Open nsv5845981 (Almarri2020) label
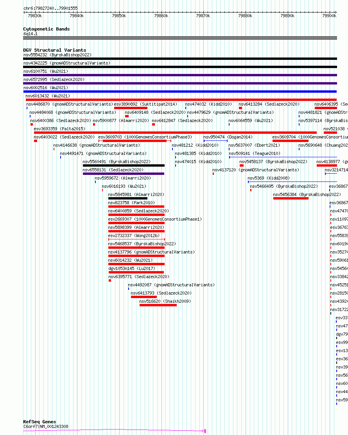 coord(136,194)
